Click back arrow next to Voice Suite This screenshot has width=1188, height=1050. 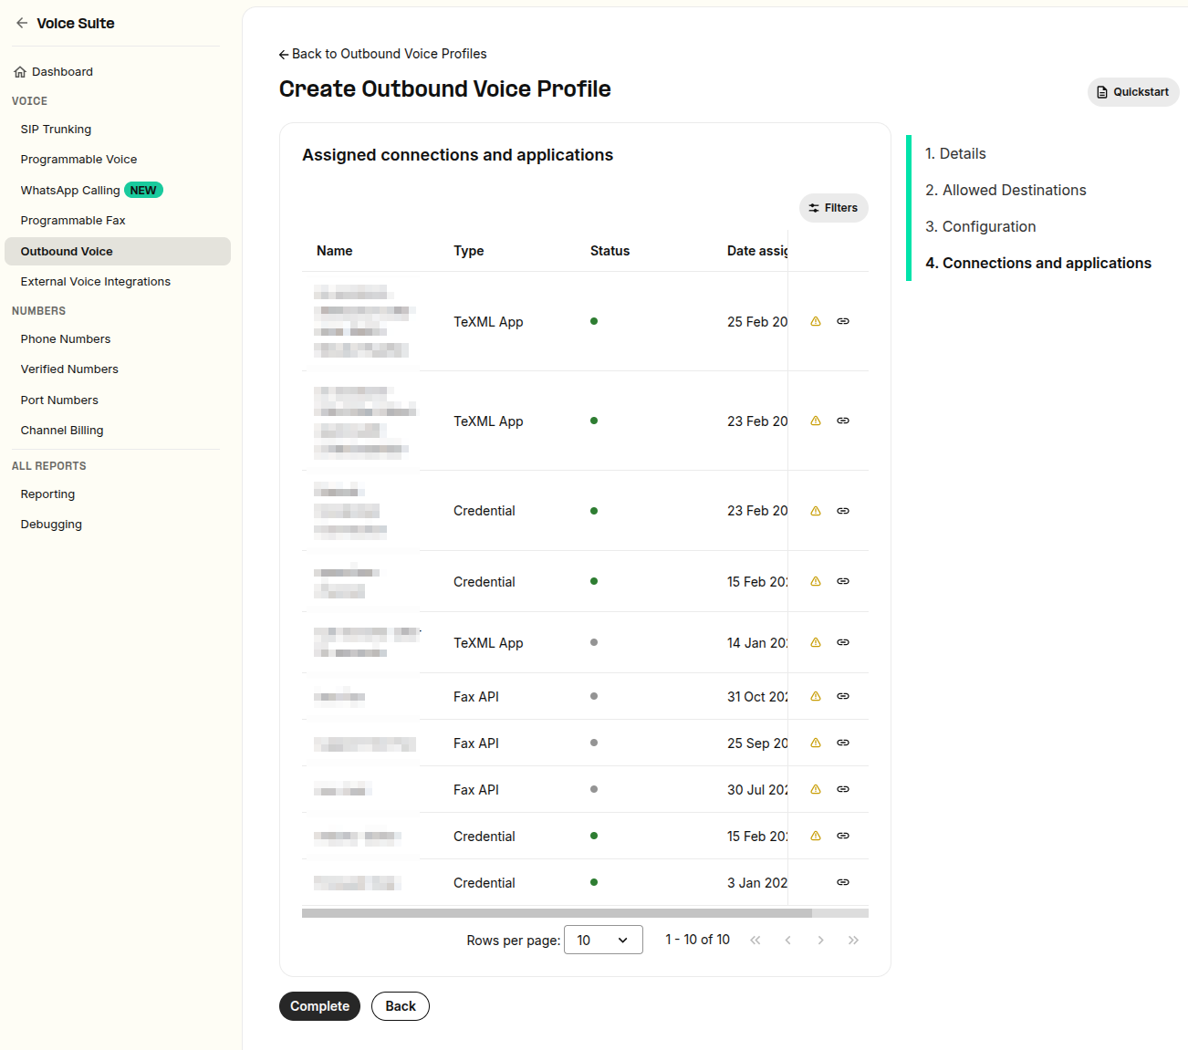(22, 23)
